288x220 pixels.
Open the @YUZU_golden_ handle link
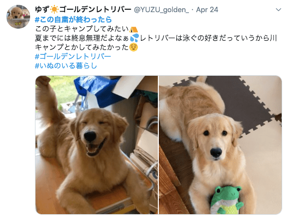[161, 10]
